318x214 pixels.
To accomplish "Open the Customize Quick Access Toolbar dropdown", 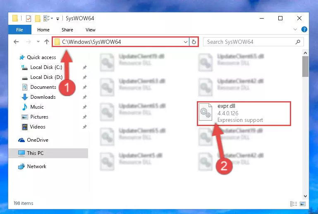I will pos(58,19).
